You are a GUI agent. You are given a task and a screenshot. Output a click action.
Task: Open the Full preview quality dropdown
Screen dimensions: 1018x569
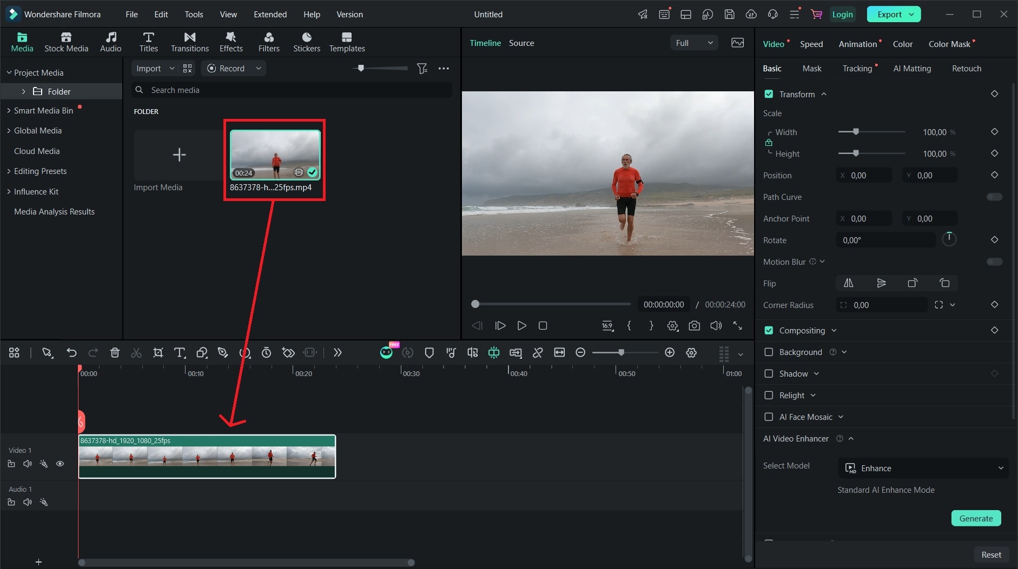(x=694, y=43)
